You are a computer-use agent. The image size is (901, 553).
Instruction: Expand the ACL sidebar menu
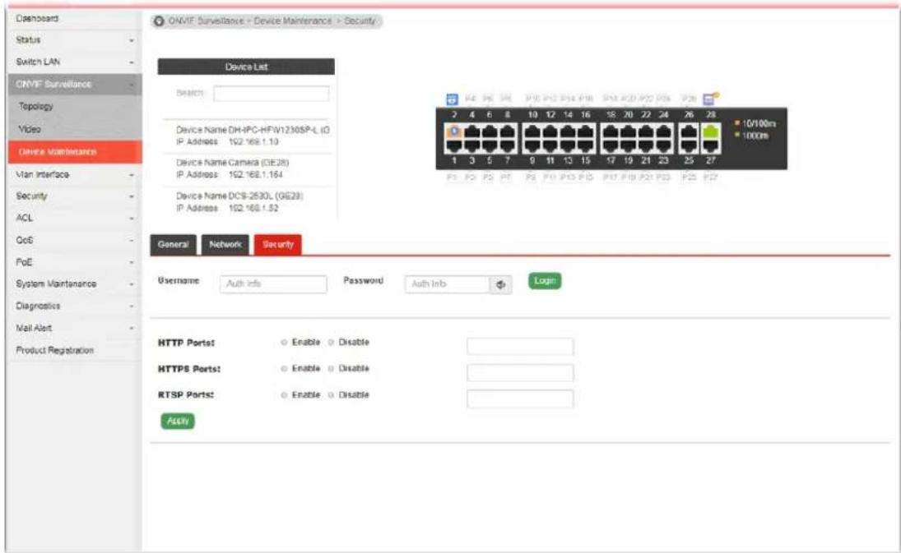point(75,218)
